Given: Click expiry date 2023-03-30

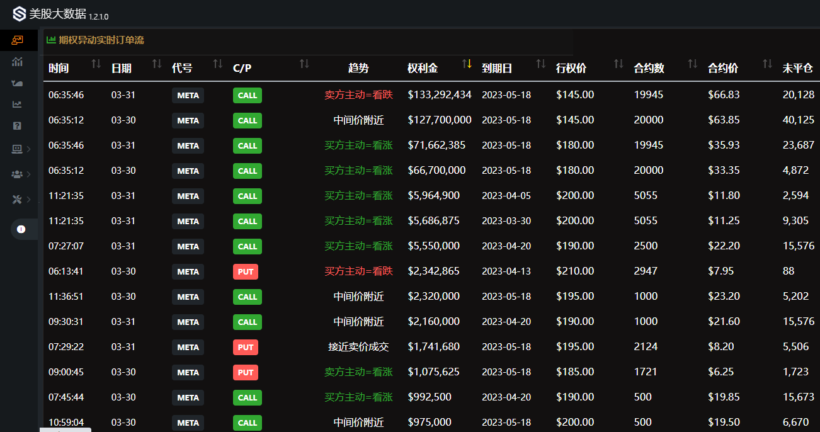Looking at the screenshot, I should click(506, 221).
